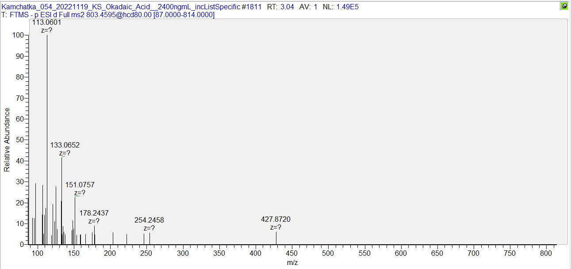Click the 133.0652 peak label

pyautogui.click(x=65, y=145)
